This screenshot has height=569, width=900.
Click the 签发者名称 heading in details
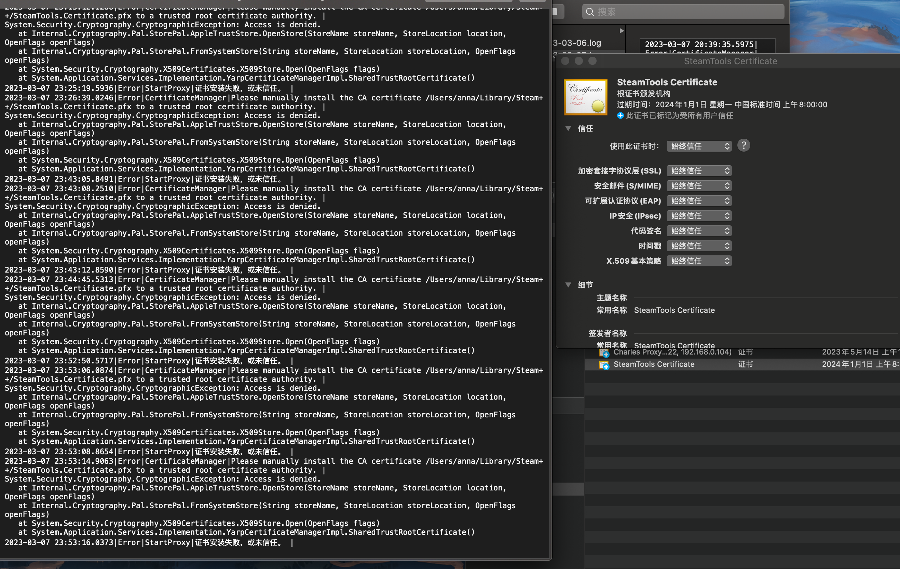(608, 333)
